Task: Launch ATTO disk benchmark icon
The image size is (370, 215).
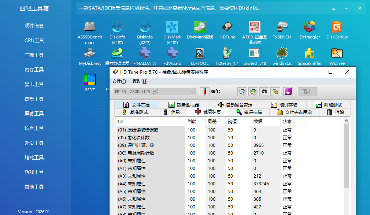Action: click(x=255, y=28)
